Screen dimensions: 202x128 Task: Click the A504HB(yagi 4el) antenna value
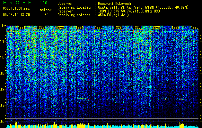coord(113,15)
